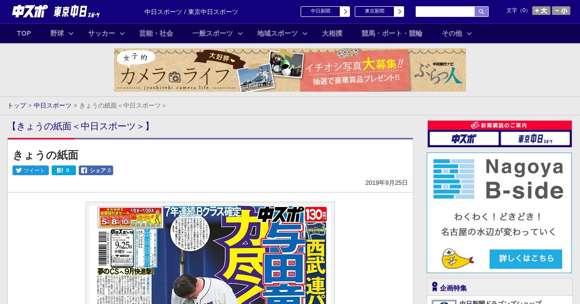This screenshot has height=304, width=580.
Task: Click 中日スポーツ / 東京中日スポーツ header text
Action: (191, 12)
